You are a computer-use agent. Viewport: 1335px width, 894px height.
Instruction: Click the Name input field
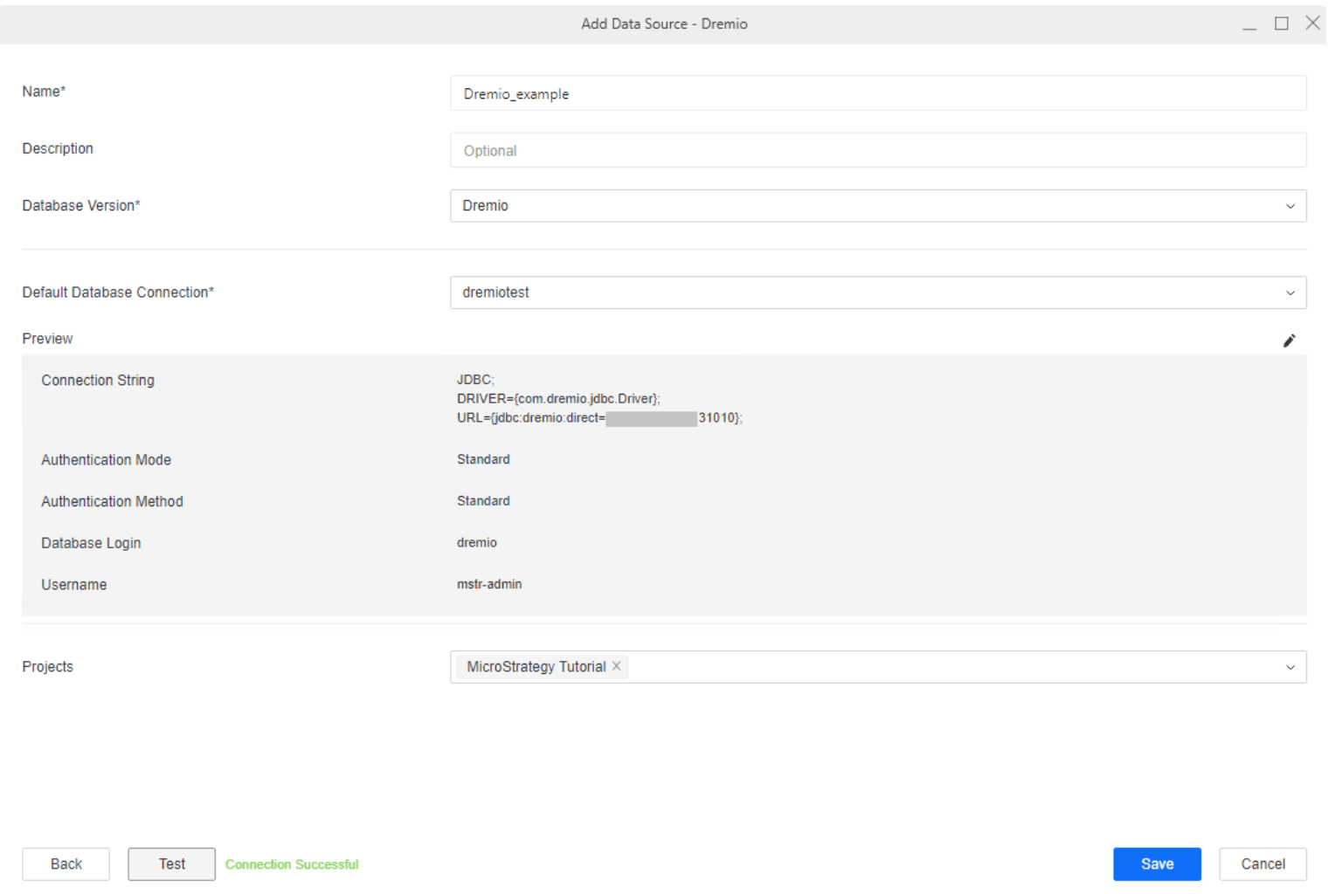pyautogui.click(x=878, y=93)
